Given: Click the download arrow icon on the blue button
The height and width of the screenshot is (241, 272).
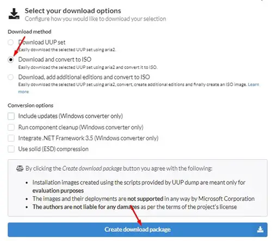Looking at the screenshot, I should (x=260, y=230).
